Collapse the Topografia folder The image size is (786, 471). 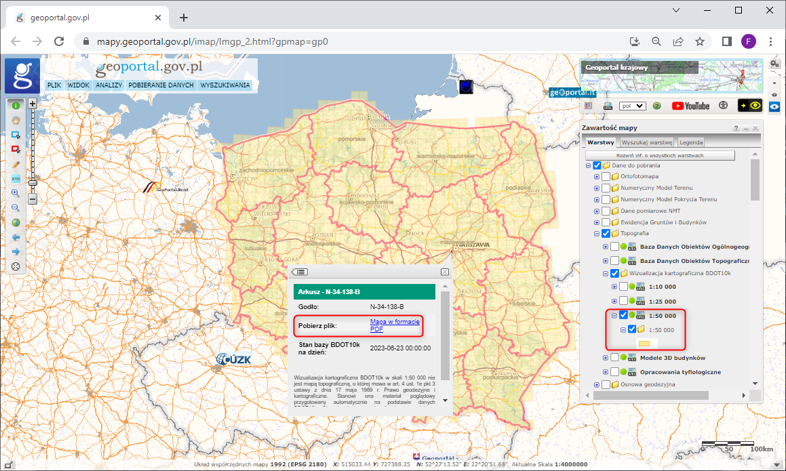597,234
